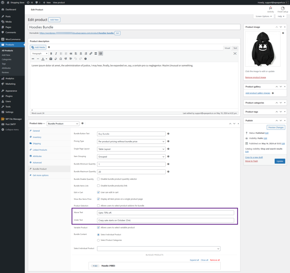Screen dimensions: 290x273
Task: Insert a bulleted list
Action: 61,54
